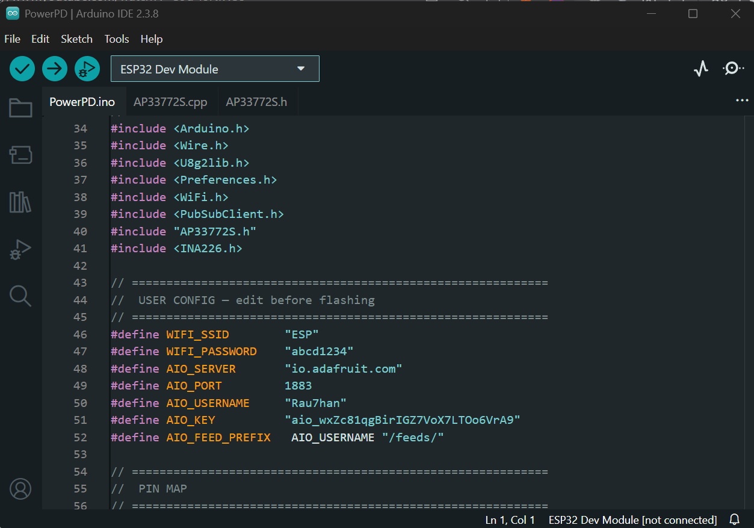
Task: Open the Boards Manager sidebar icon
Action: (x=20, y=155)
